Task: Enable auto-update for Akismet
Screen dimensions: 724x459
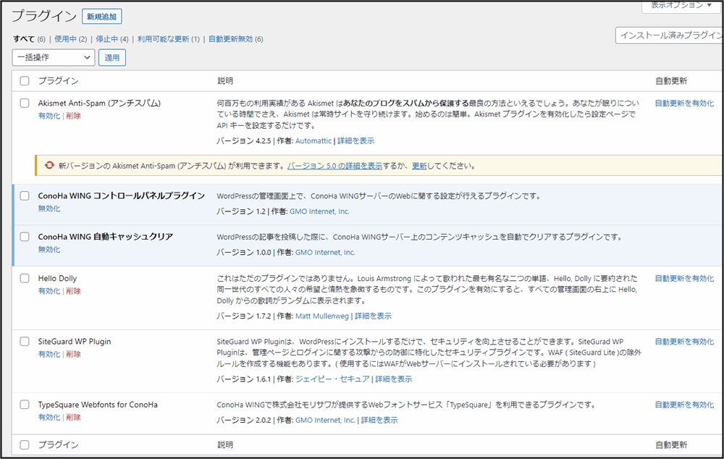Action: [x=684, y=104]
